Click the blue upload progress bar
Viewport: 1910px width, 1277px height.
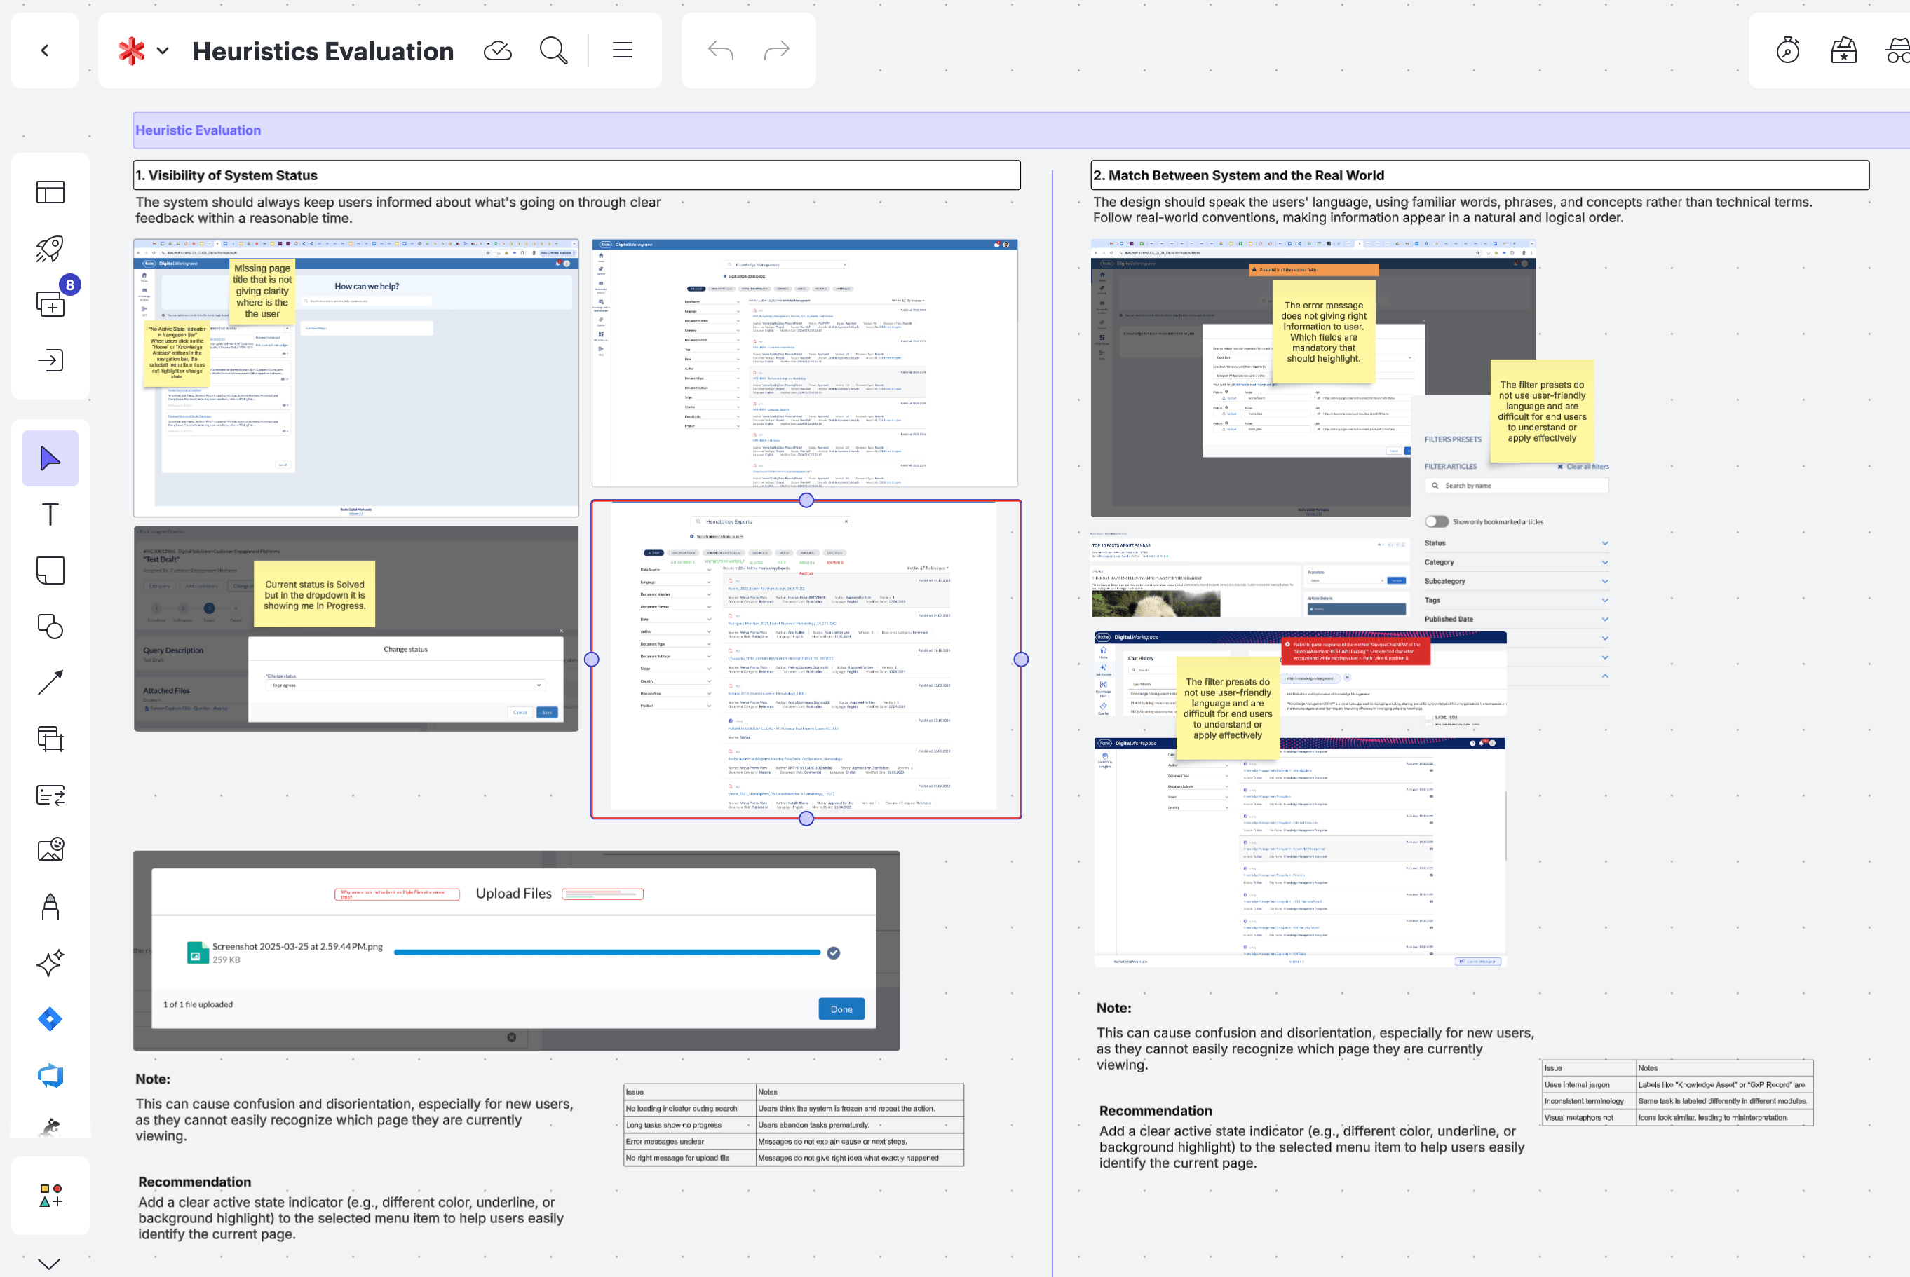point(607,952)
